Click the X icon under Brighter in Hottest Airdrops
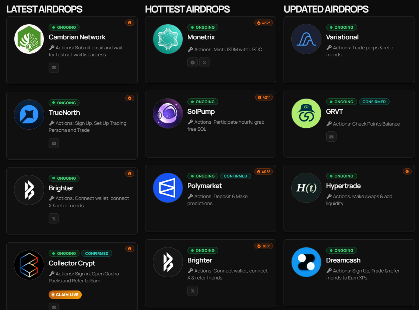This screenshot has height=310, width=419. [193, 291]
